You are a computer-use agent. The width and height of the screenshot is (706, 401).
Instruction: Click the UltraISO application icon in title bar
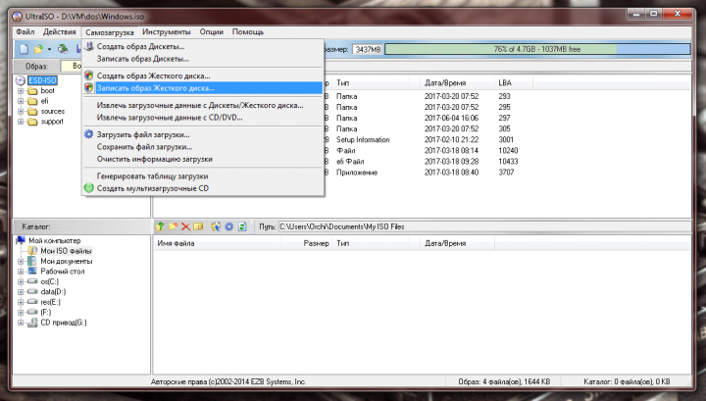point(17,17)
